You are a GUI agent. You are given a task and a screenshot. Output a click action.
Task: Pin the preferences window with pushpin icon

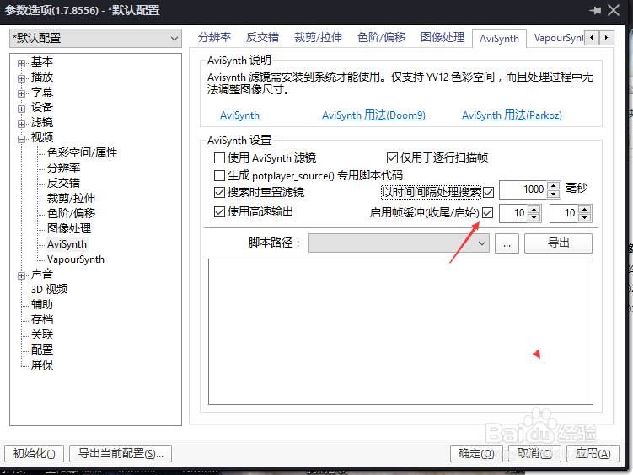(595, 10)
